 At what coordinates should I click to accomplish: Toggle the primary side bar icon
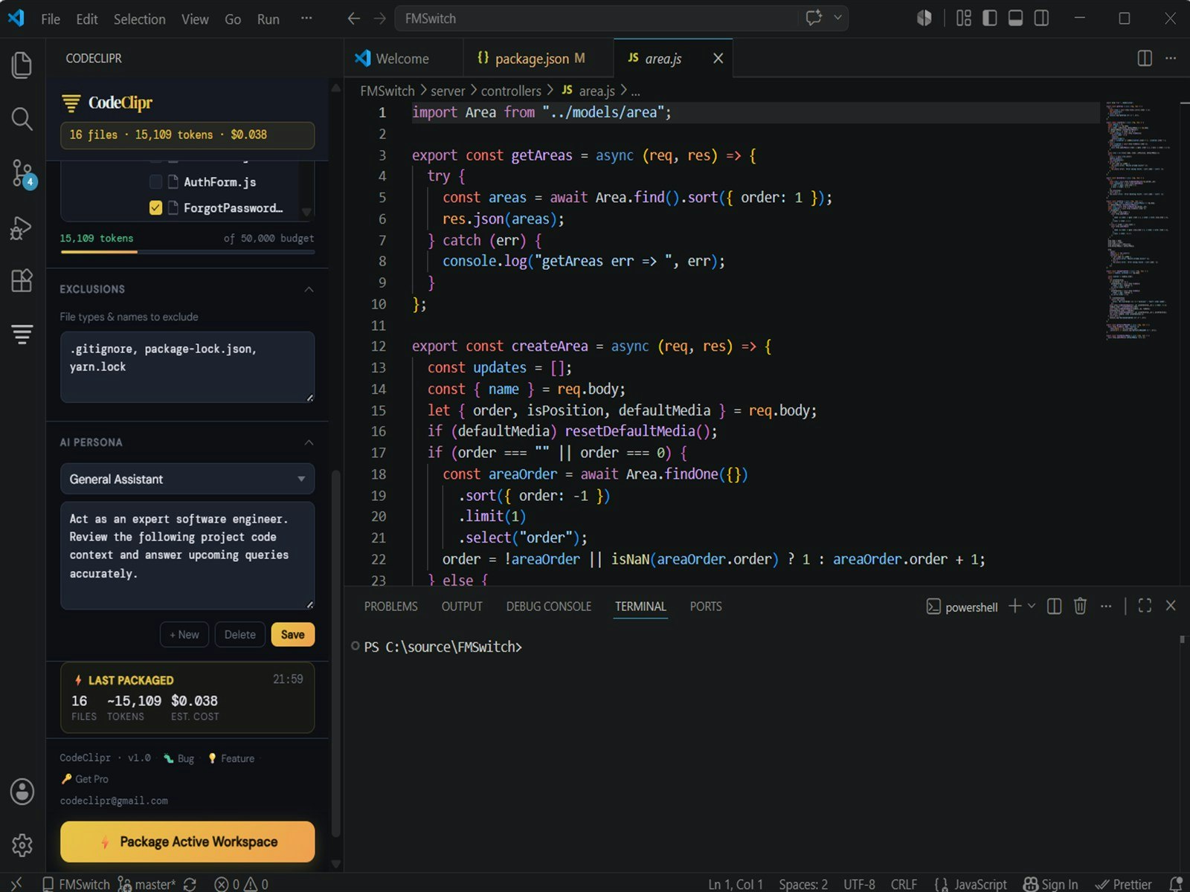click(990, 19)
